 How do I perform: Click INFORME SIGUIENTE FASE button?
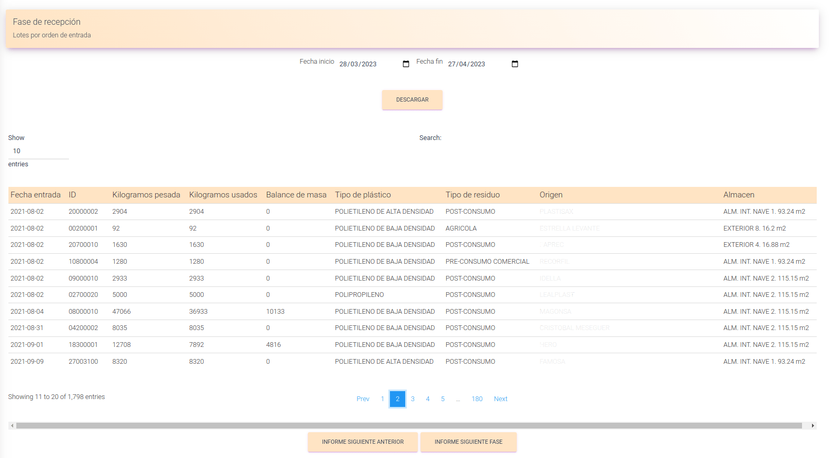[468, 442]
